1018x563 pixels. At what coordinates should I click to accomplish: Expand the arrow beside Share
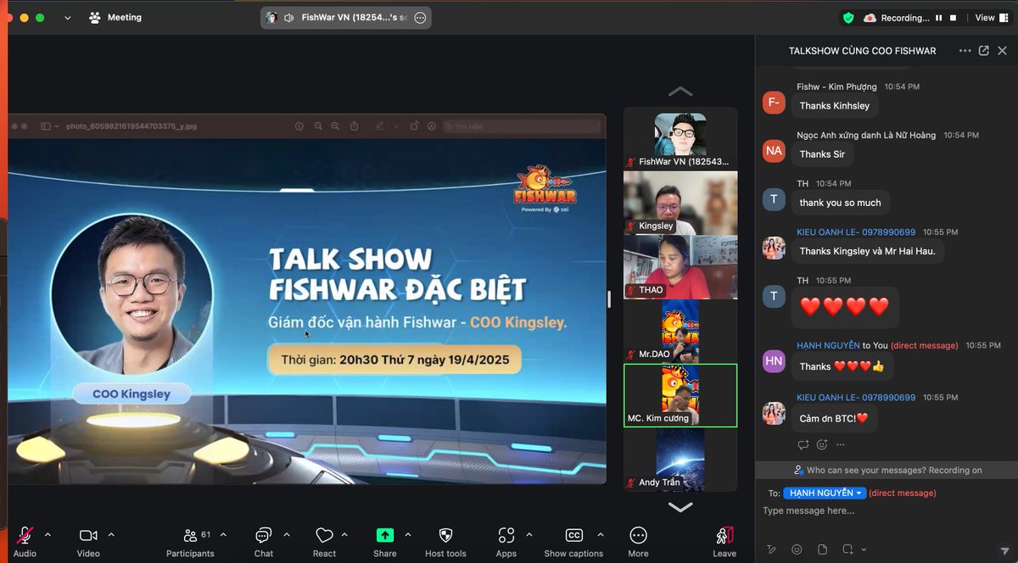408,535
